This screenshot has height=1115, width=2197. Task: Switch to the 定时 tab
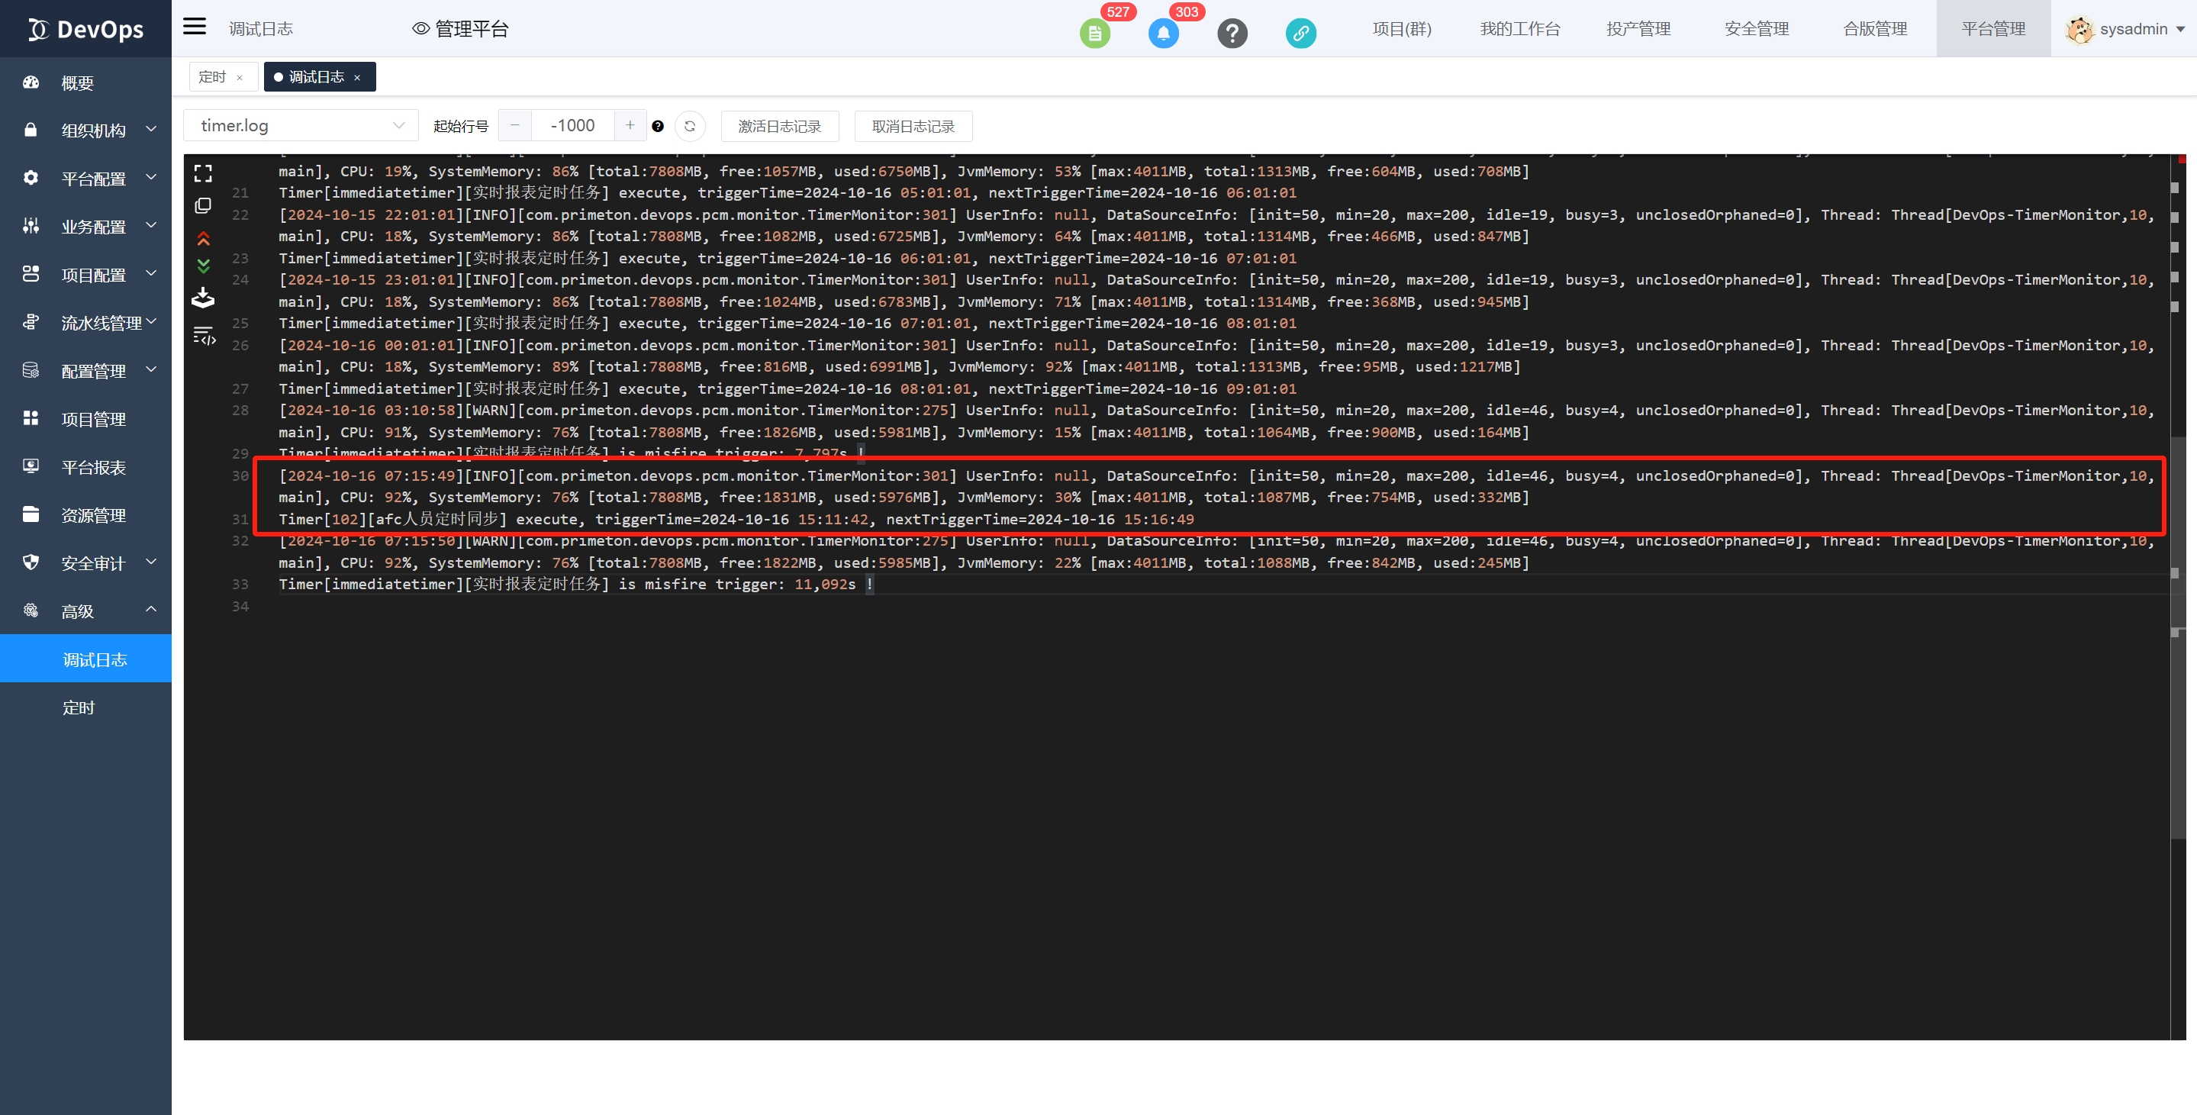coord(211,77)
